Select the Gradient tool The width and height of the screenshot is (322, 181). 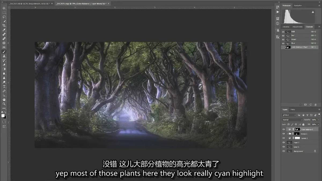point(4,69)
